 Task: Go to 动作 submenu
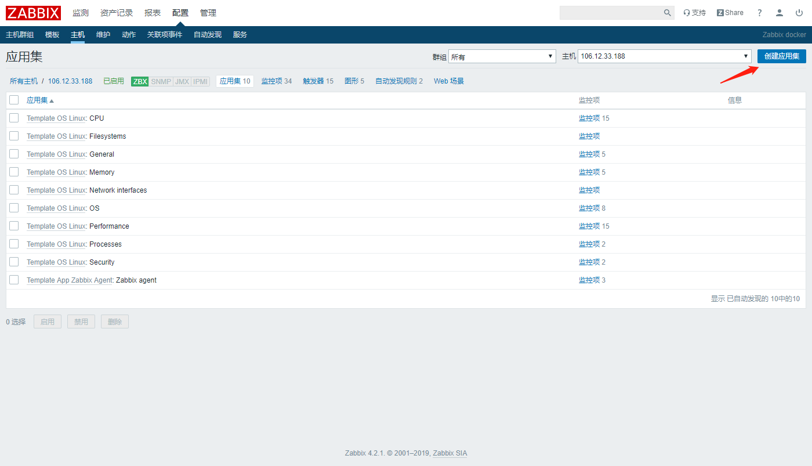tap(129, 35)
